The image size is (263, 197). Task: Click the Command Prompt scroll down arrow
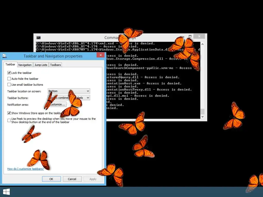coord(202,117)
